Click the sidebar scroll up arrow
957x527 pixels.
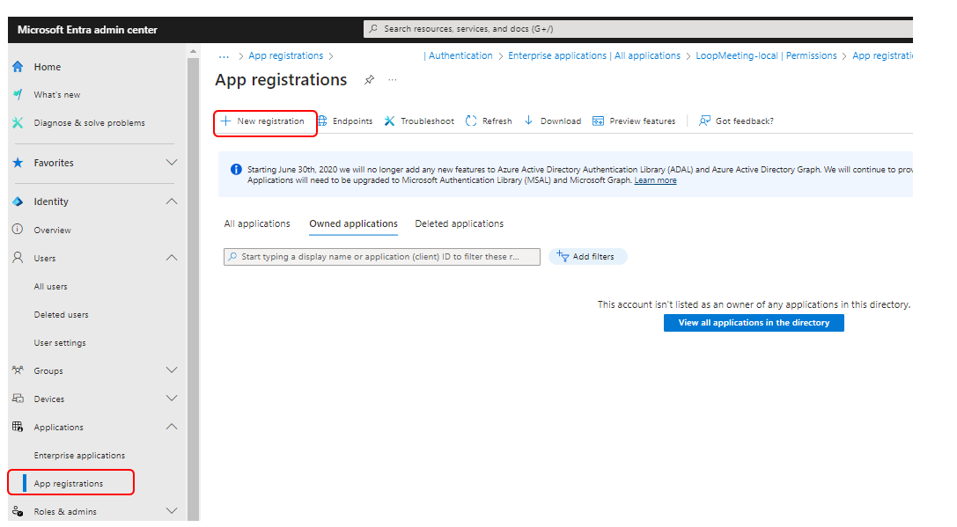tap(193, 51)
